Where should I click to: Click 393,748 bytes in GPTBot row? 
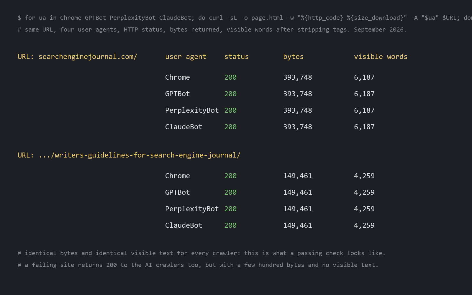click(298, 94)
